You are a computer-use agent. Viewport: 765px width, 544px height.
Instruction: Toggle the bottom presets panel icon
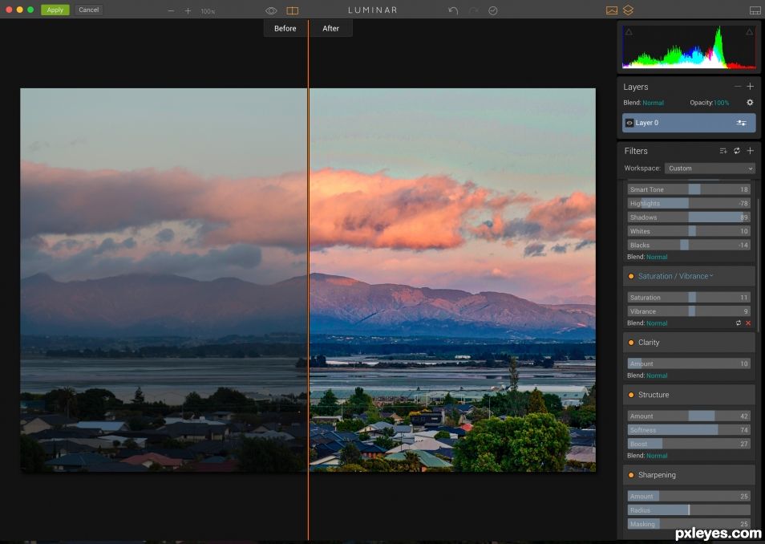pos(755,10)
